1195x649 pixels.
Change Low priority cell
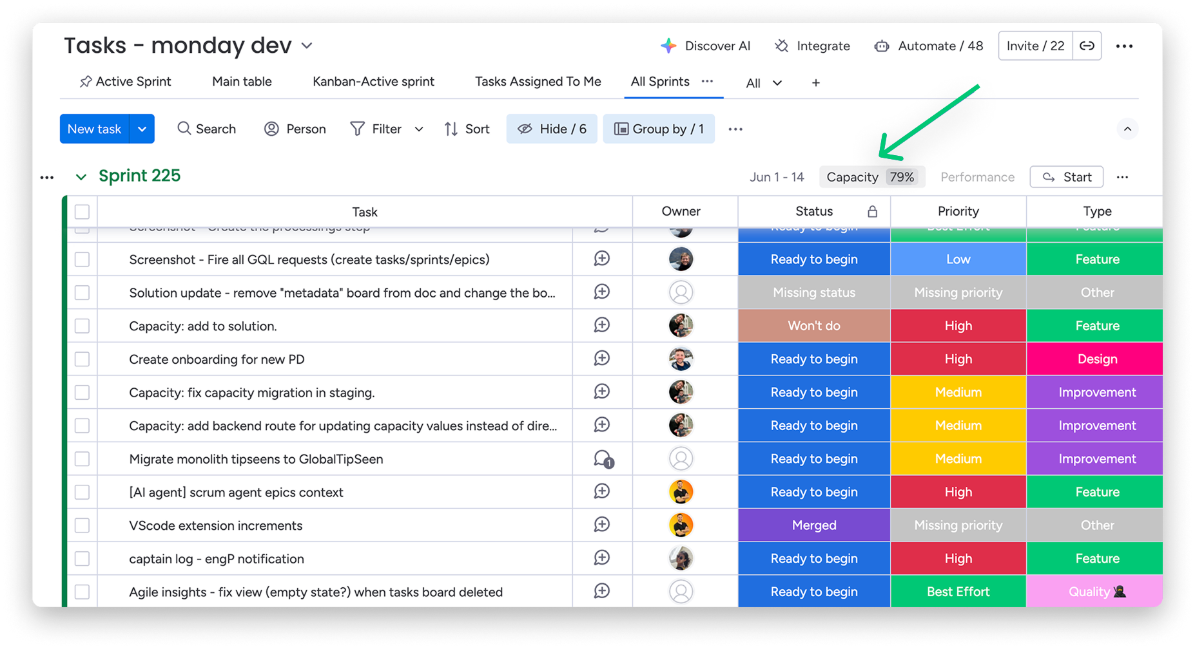pos(958,259)
